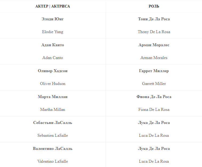
Task: Click the name 'Valentino LaSalle'
Action: point(53,161)
